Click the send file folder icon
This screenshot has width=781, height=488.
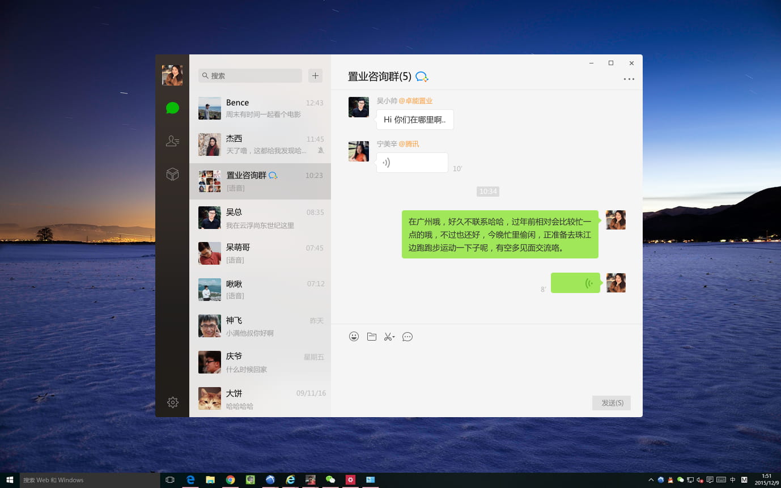(372, 337)
